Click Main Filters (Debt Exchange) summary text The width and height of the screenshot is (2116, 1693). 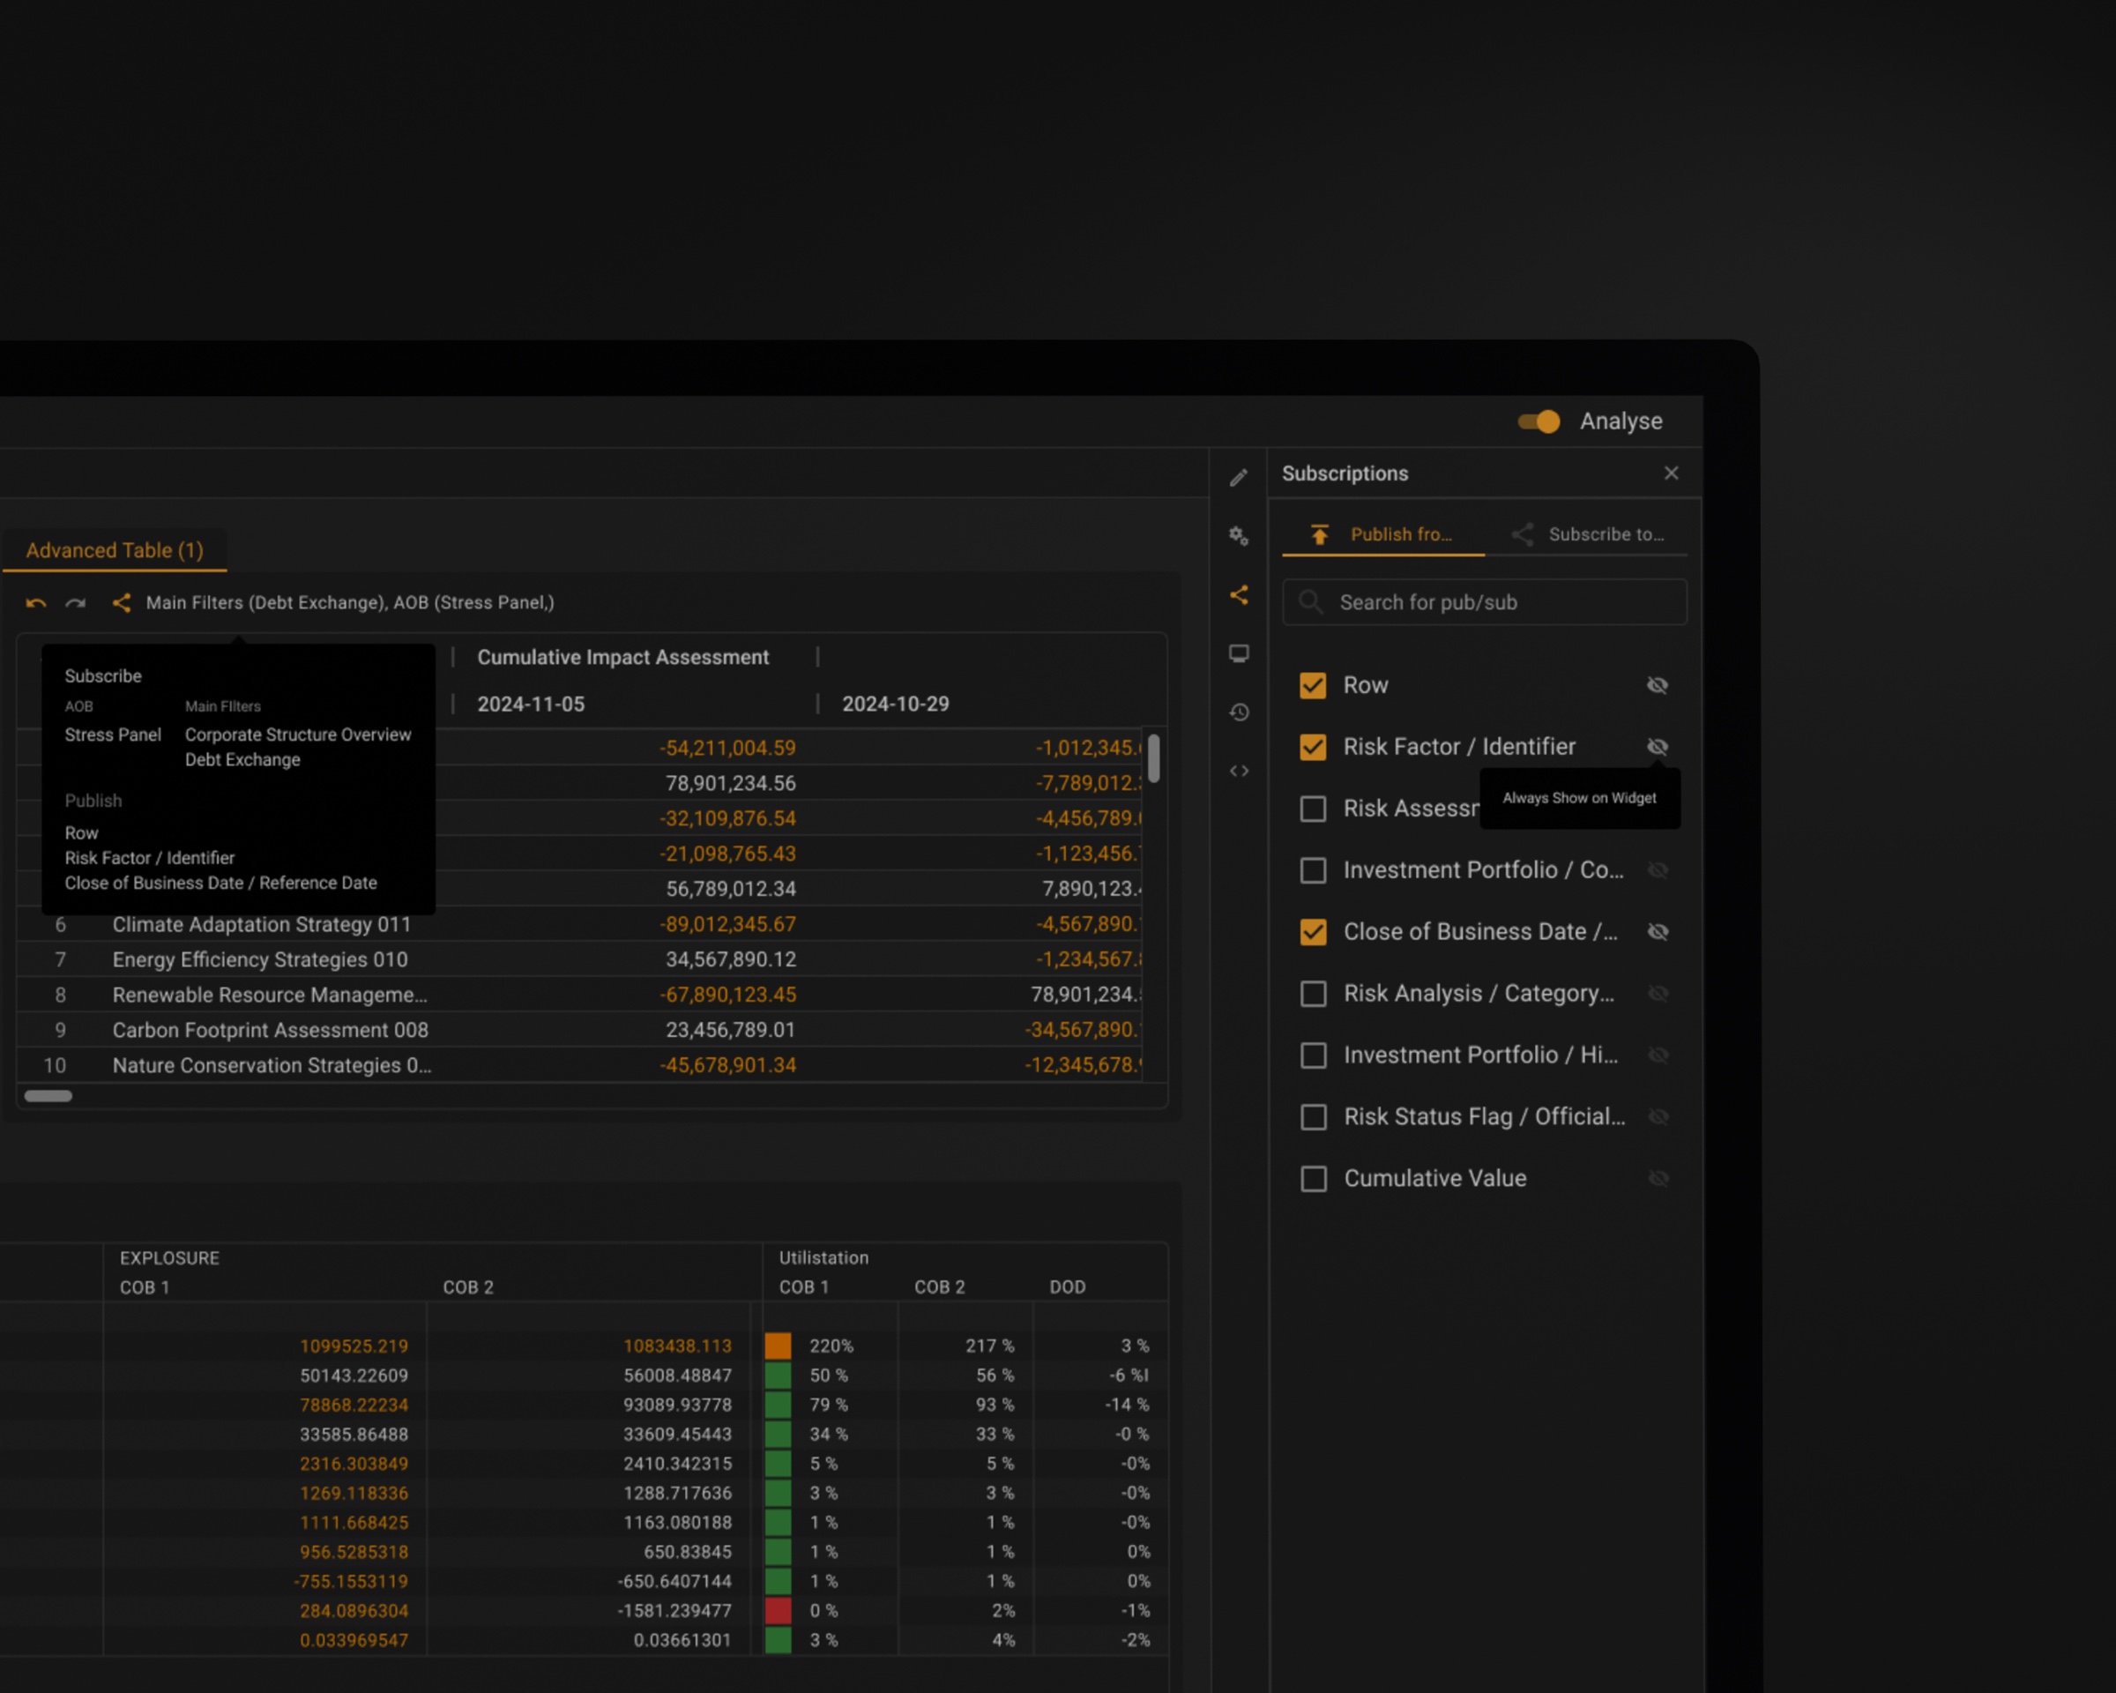[265, 602]
